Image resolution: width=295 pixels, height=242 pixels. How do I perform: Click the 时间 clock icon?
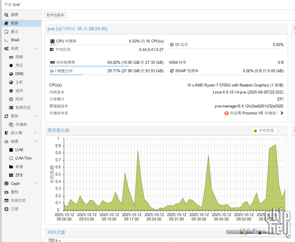coord(11,99)
